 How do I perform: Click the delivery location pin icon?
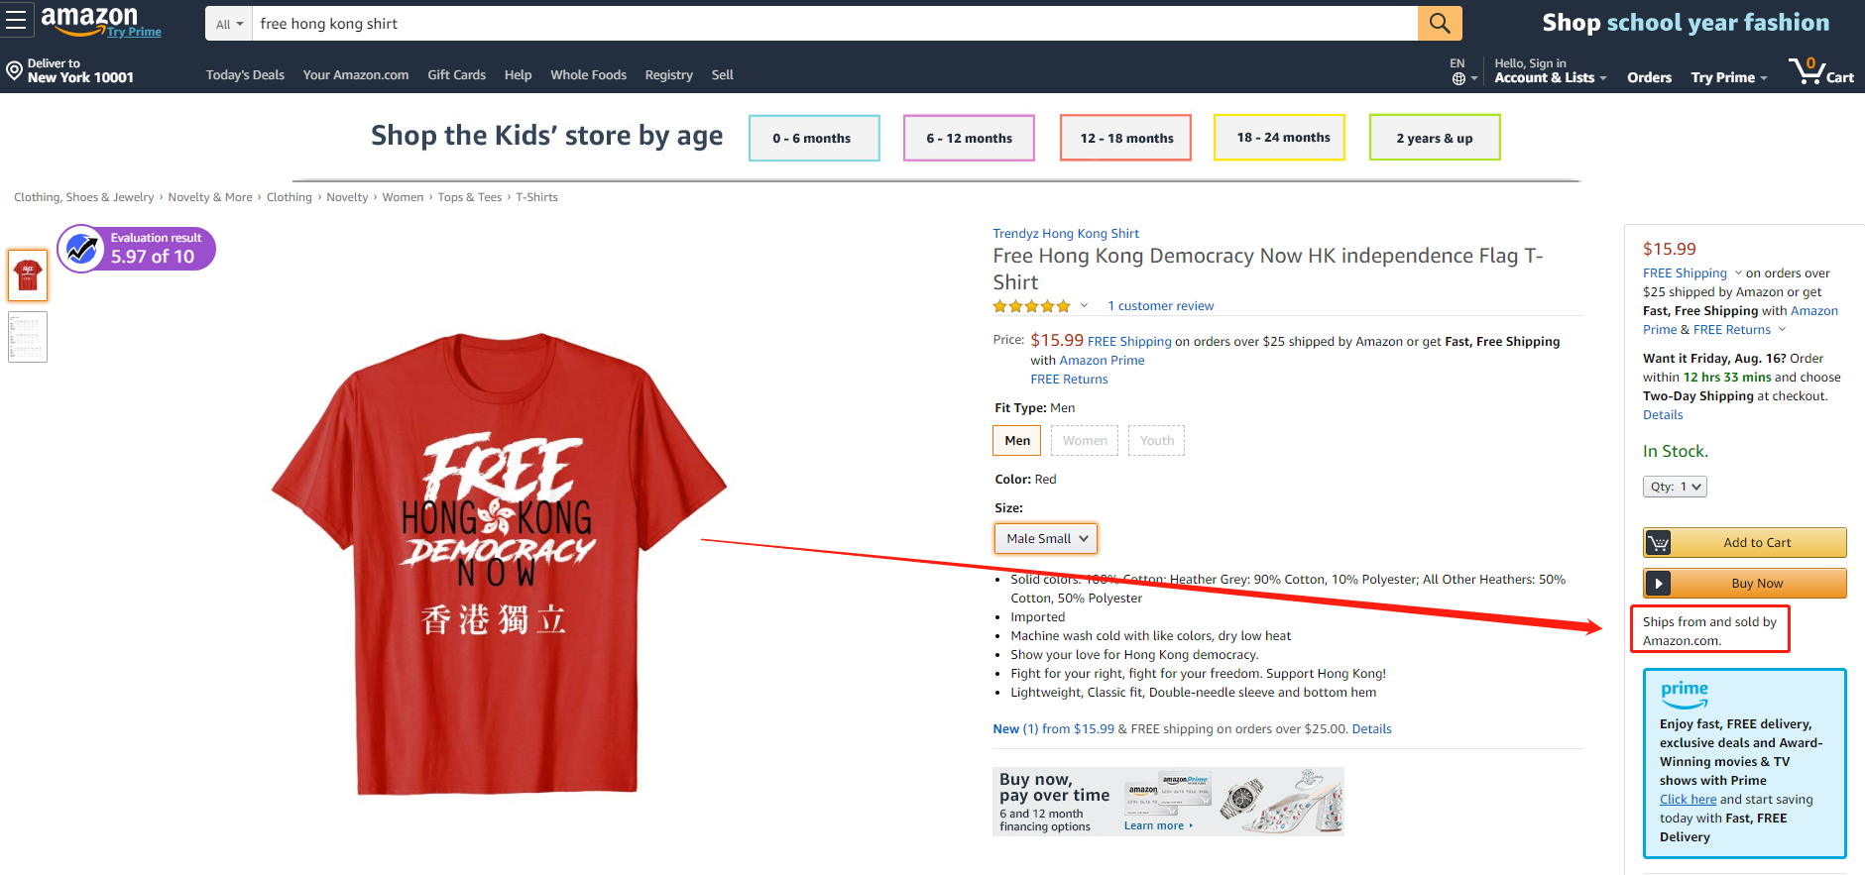tap(14, 70)
